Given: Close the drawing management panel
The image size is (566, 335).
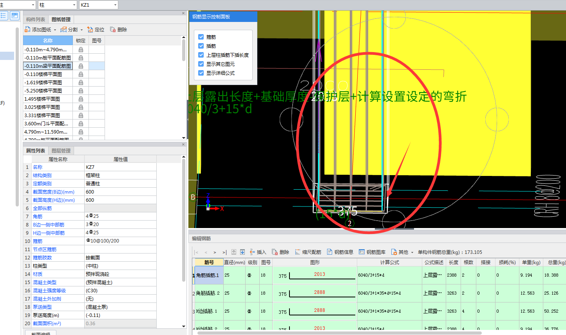Looking at the screenshot, I should (x=183, y=13).
